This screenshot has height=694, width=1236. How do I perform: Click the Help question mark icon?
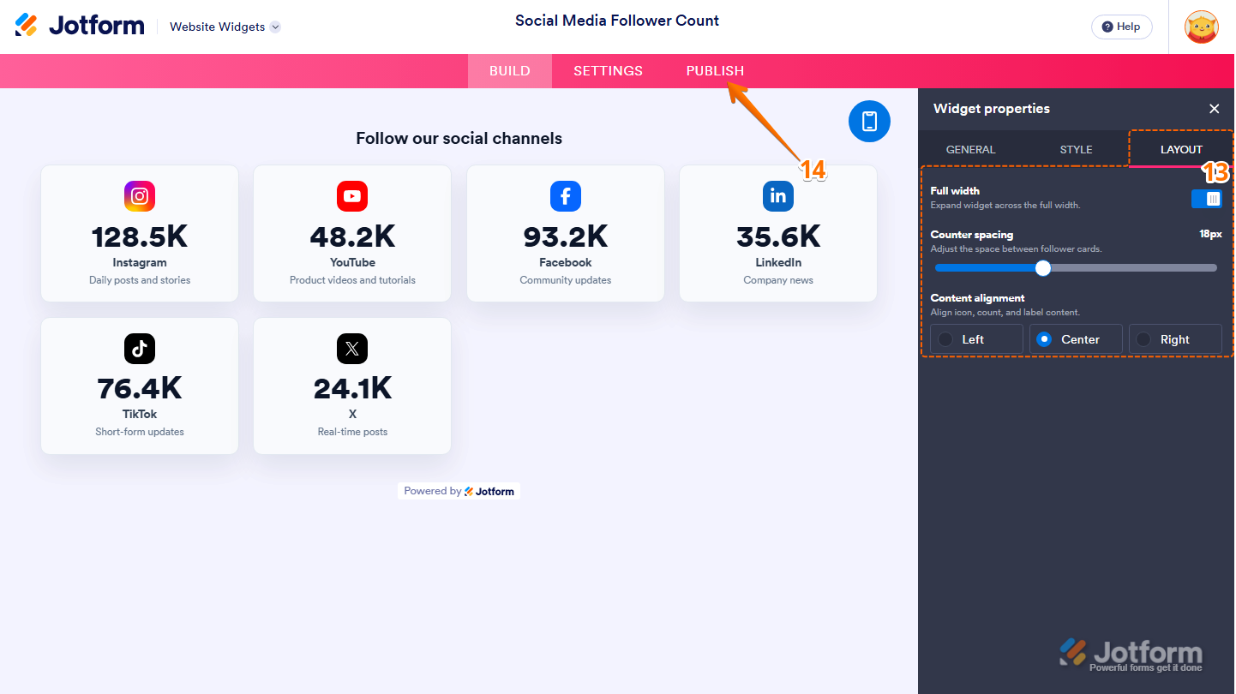(x=1107, y=27)
